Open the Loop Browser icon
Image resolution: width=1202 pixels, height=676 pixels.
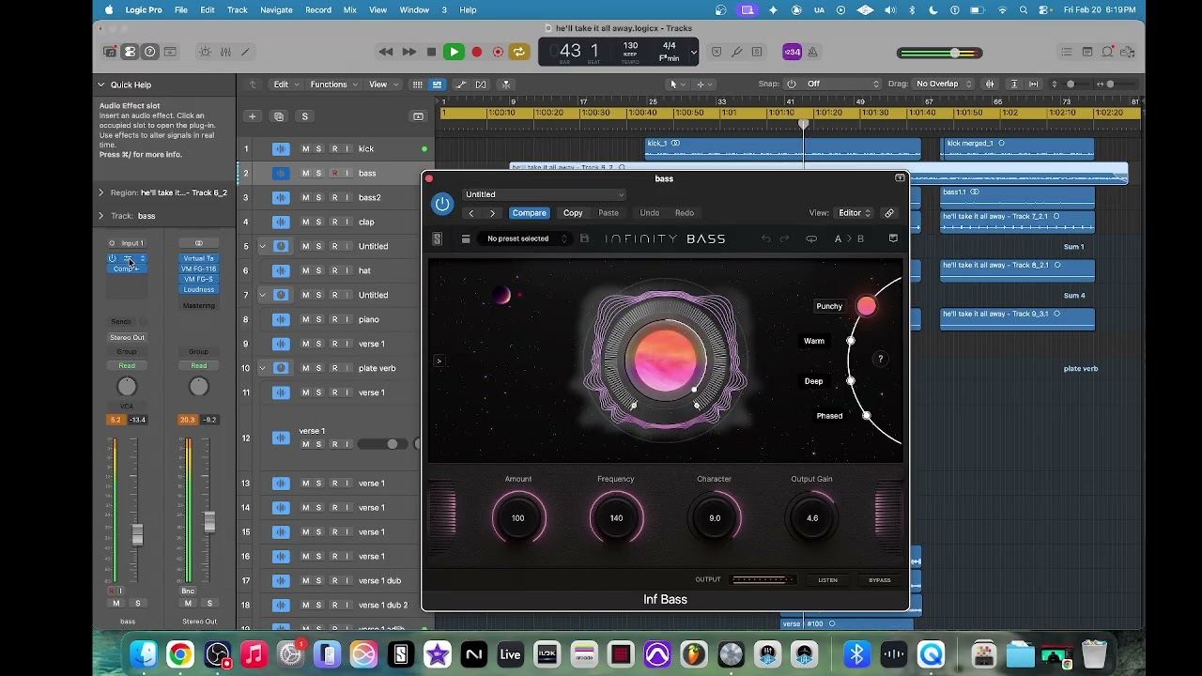point(1107,52)
